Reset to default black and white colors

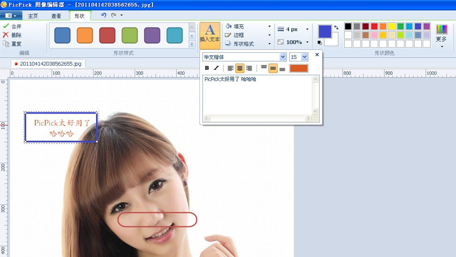tap(320, 43)
